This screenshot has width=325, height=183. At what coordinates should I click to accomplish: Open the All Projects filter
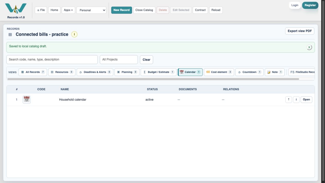[119, 60]
